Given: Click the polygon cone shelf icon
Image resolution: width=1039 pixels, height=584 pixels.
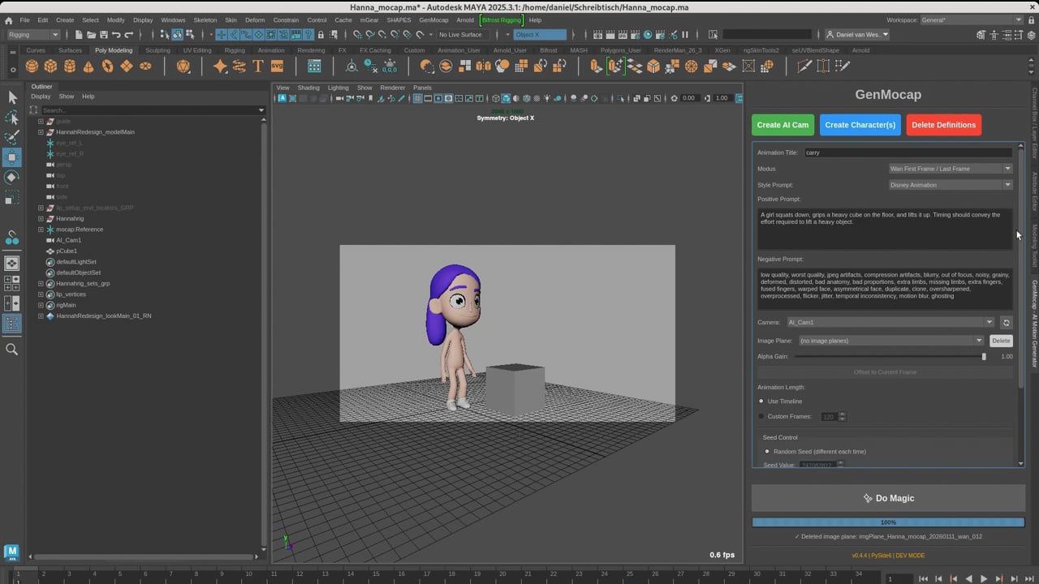Looking at the screenshot, I should click(88, 67).
